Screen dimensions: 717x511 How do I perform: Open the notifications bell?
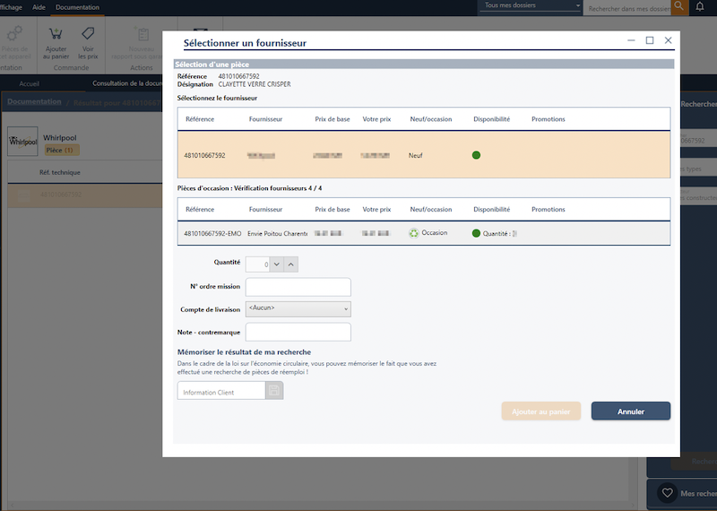click(700, 7)
